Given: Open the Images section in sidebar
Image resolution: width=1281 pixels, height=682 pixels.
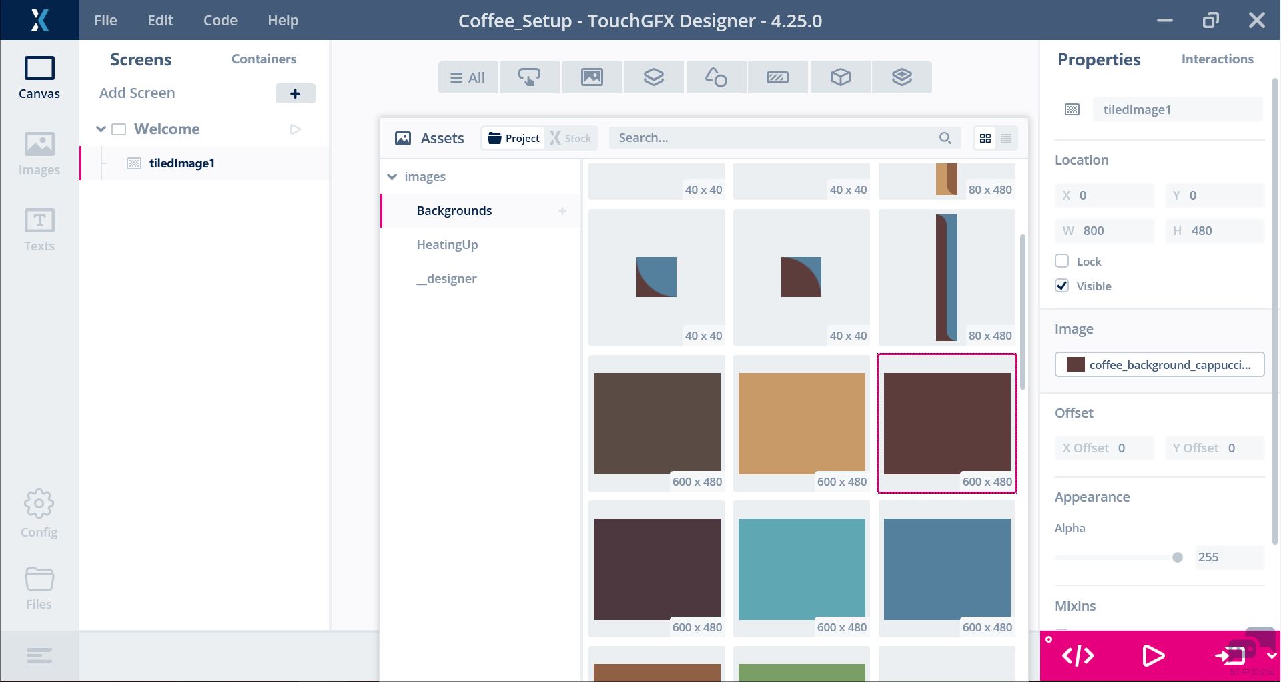Looking at the screenshot, I should click(39, 154).
